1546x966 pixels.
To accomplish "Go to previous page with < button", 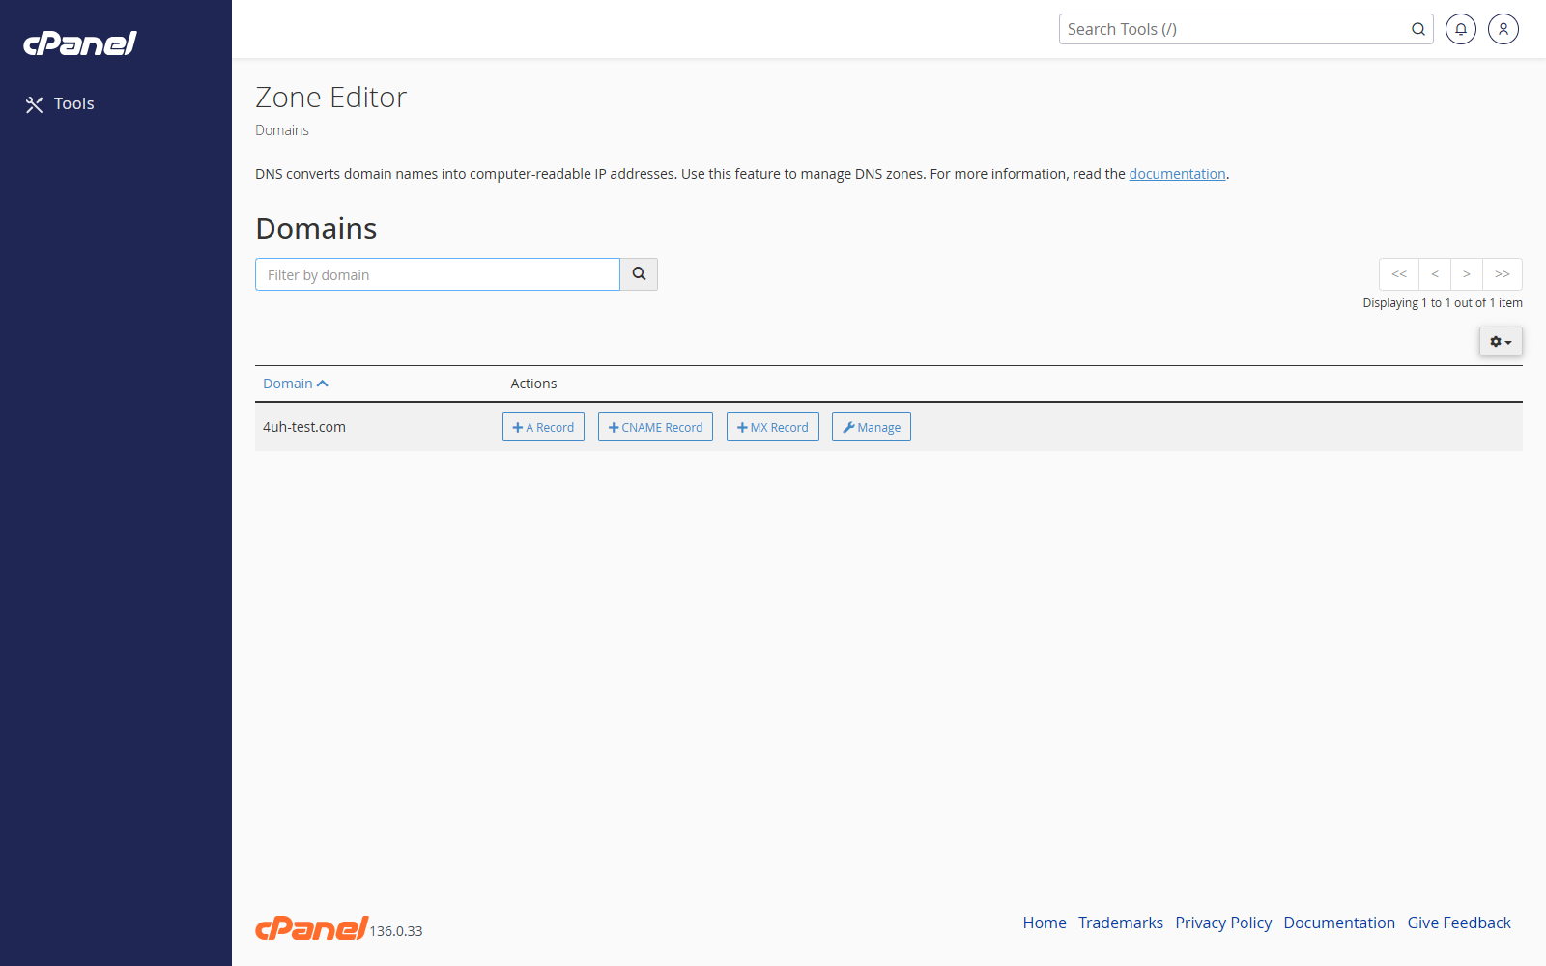I will [x=1435, y=274].
